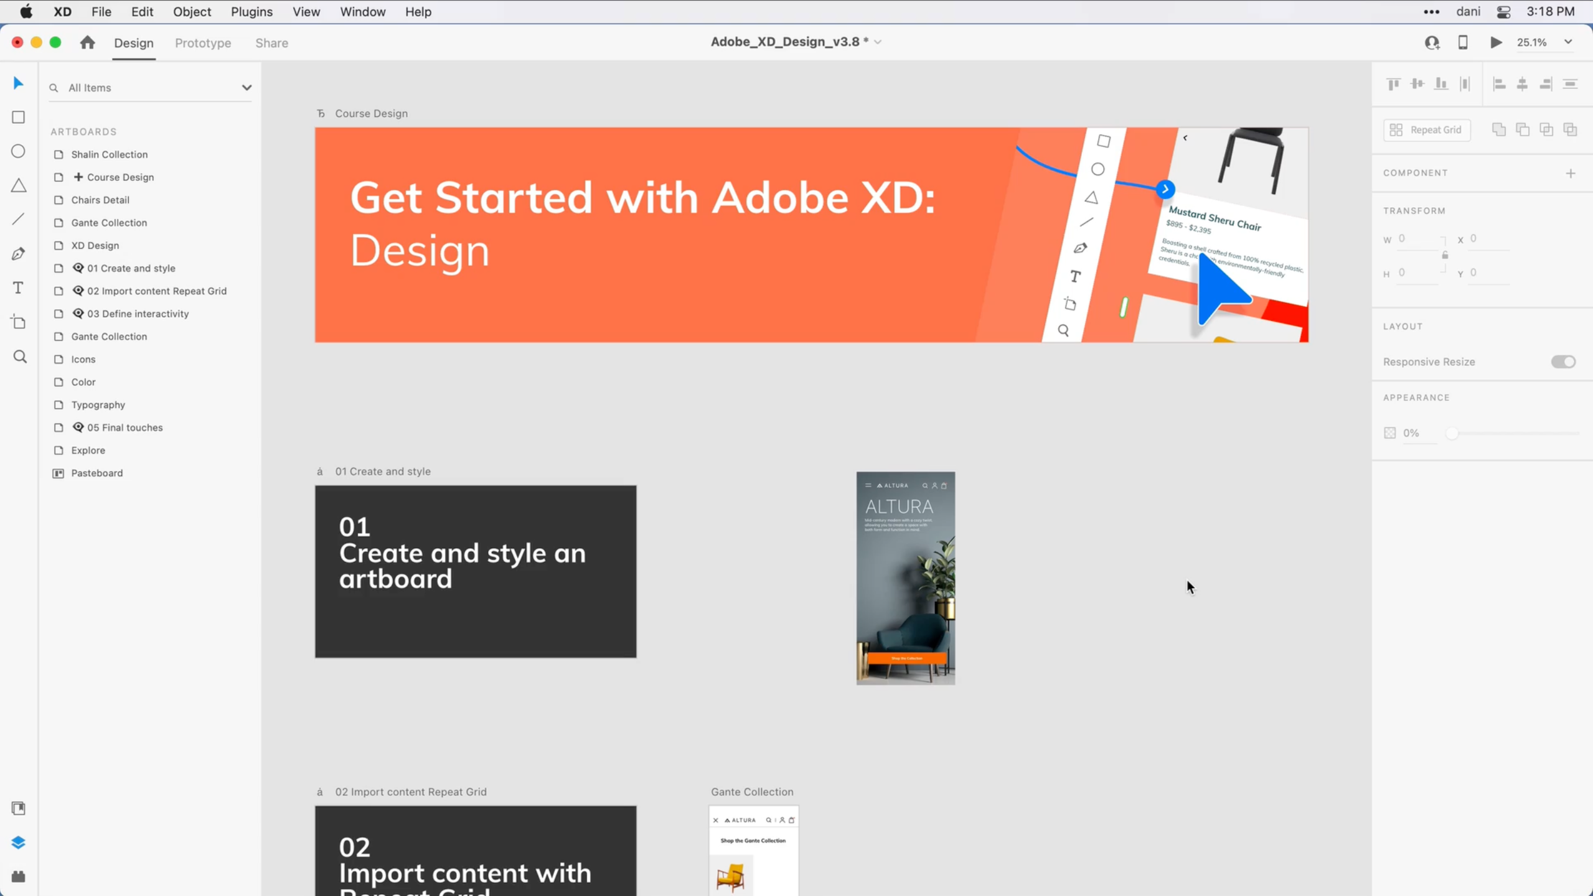Open the View menu

click(306, 12)
